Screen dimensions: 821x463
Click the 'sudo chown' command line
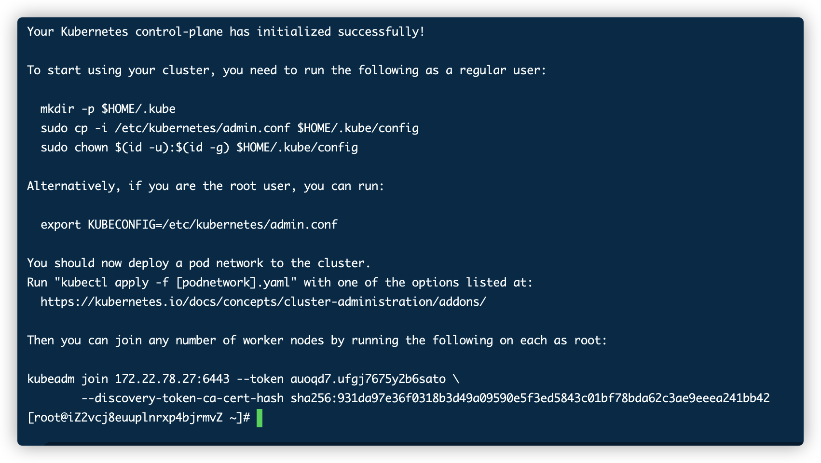tap(199, 148)
